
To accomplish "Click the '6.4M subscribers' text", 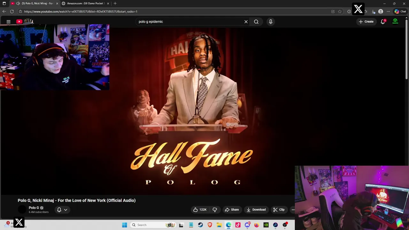I will [x=39, y=212].
